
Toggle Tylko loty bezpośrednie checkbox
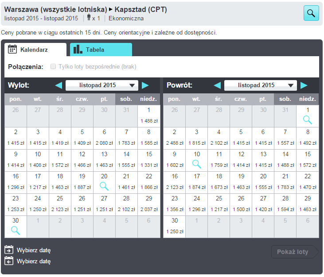53,66
